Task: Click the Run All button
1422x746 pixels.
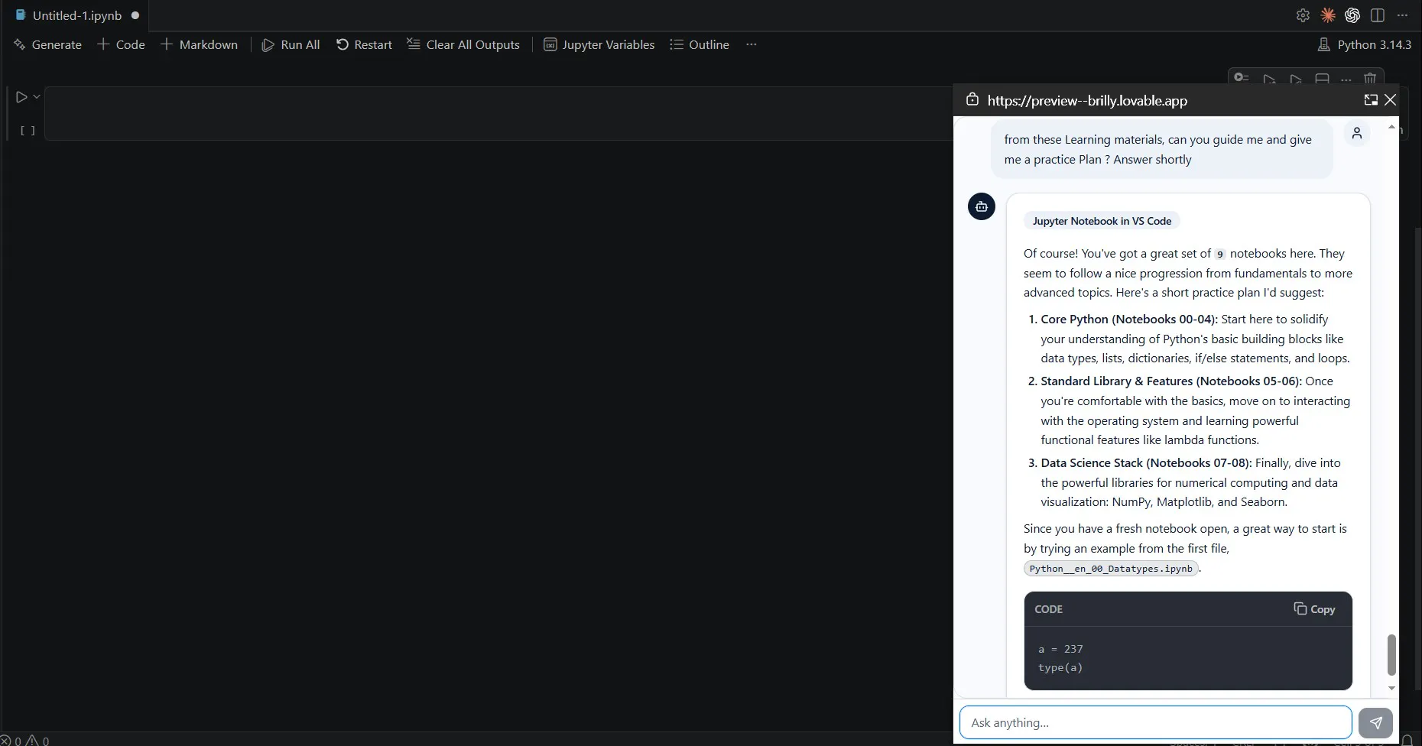Action: pos(291,44)
